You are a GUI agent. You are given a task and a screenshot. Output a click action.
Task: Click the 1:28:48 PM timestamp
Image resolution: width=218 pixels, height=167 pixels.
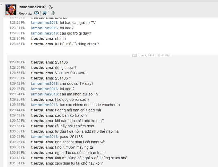18,62
